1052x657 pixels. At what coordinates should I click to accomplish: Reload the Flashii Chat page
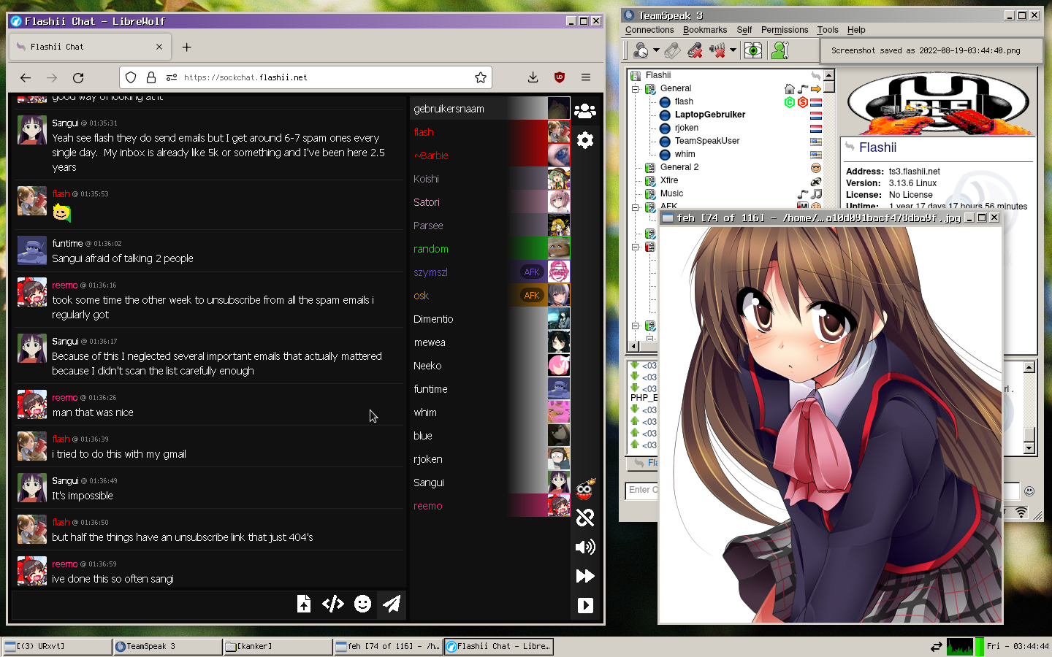pyautogui.click(x=78, y=77)
